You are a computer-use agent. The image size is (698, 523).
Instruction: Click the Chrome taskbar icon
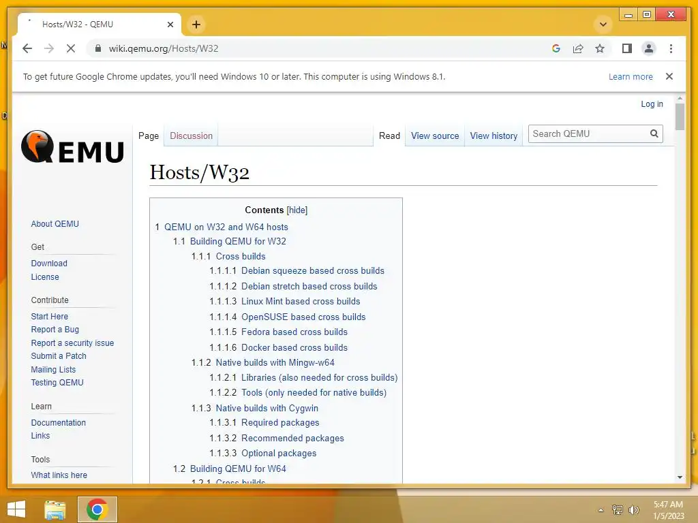click(x=97, y=509)
